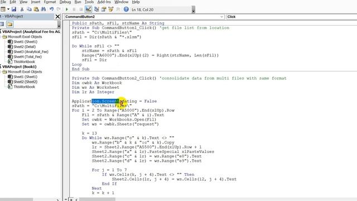Open the Insert object dropdown arrow
The height and width of the screenshot is (201, 357).
8,9
